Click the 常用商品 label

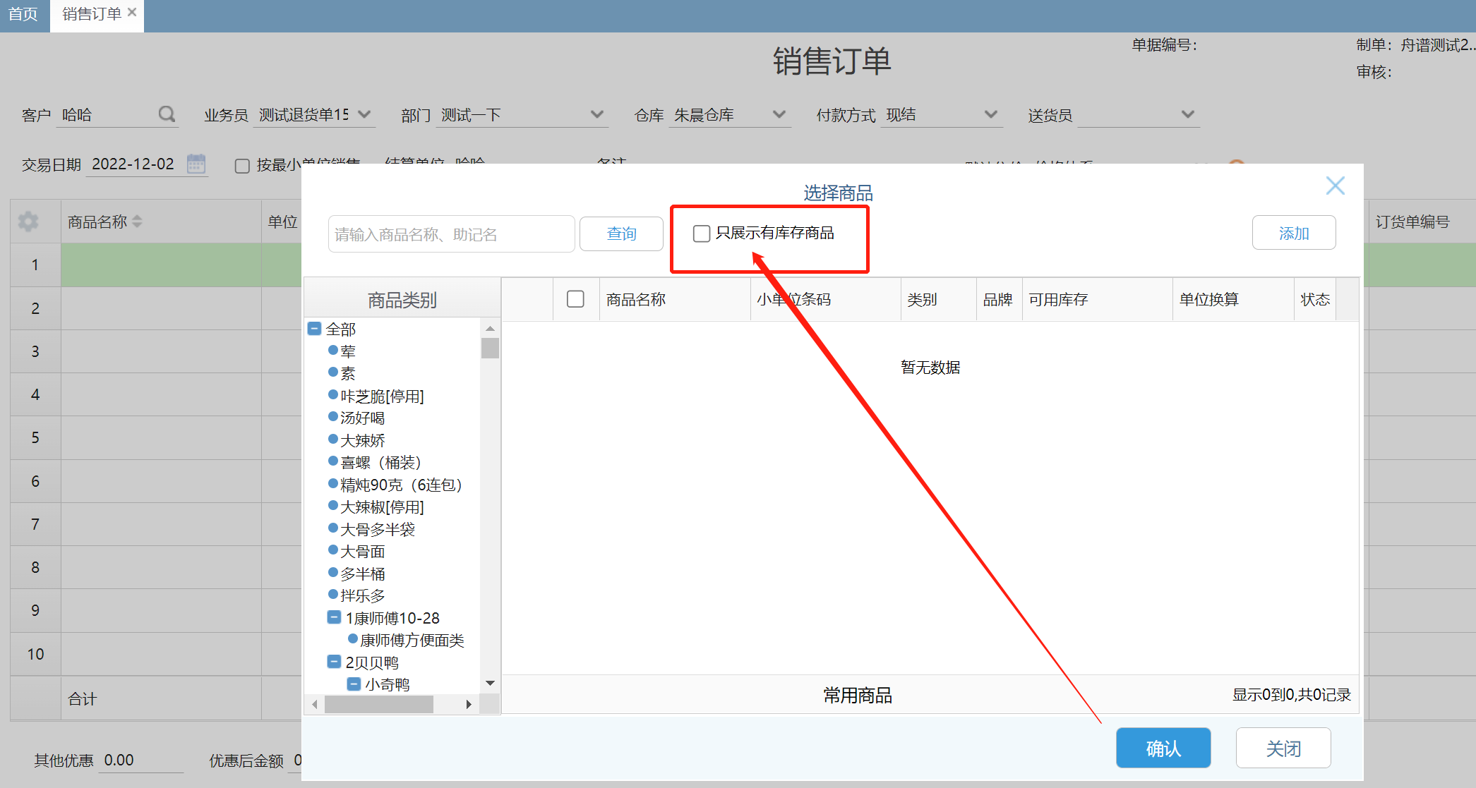(x=858, y=696)
